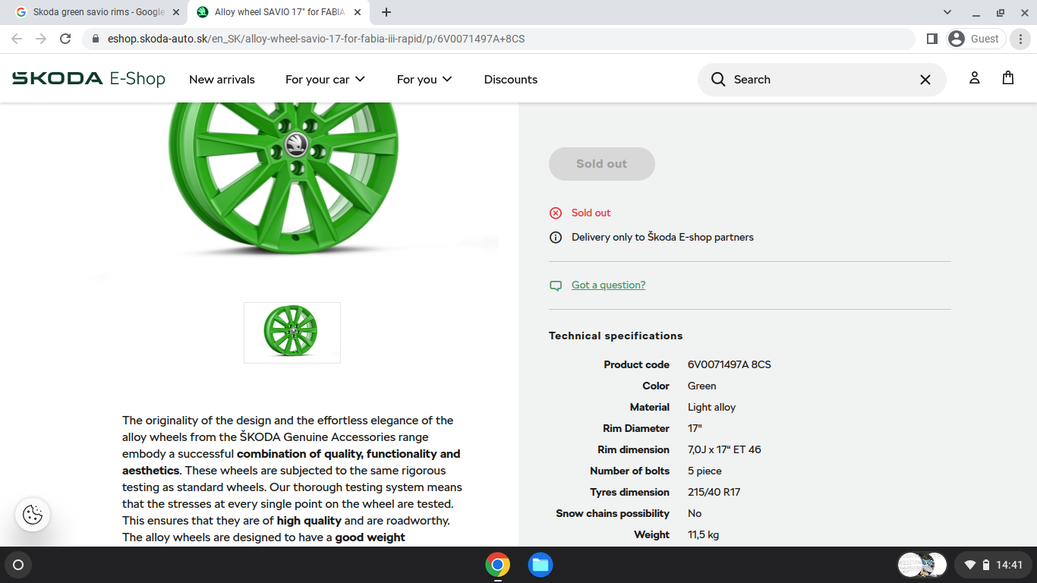This screenshot has height=583, width=1037.
Task: Follow the Got a question link
Action: click(x=607, y=285)
